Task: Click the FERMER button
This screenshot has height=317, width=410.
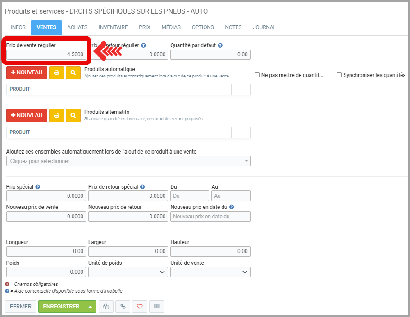Action: [21, 307]
